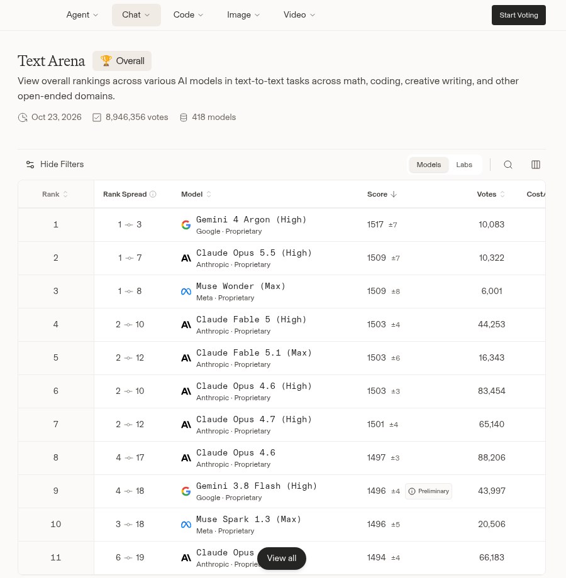The height and width of the screenshot is (578, 566).
Task: Expand the Chat dropdown menu
Action: click(136, 14)
